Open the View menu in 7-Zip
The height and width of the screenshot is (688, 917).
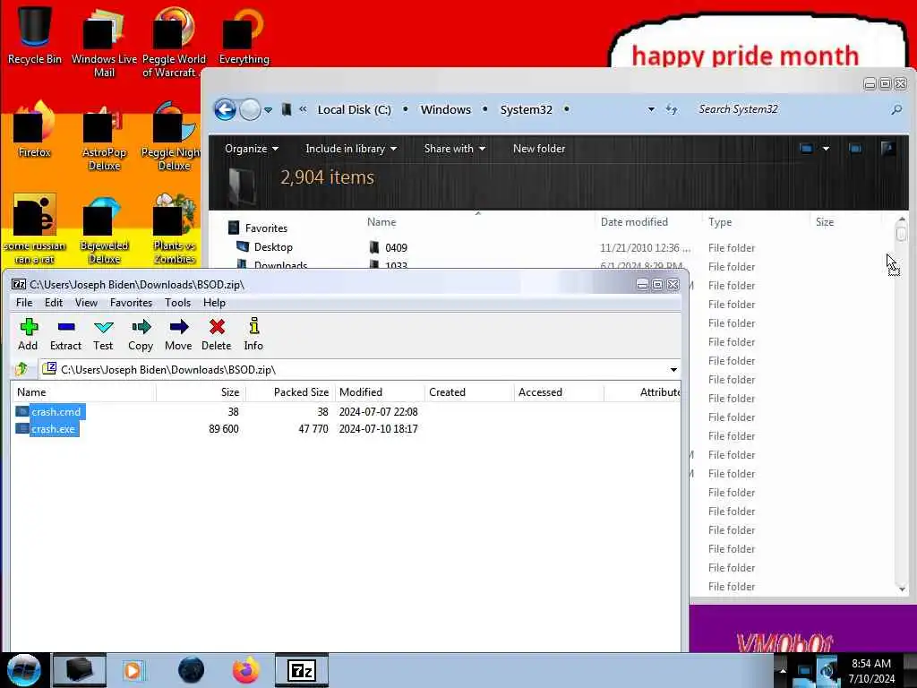point(86,303)
